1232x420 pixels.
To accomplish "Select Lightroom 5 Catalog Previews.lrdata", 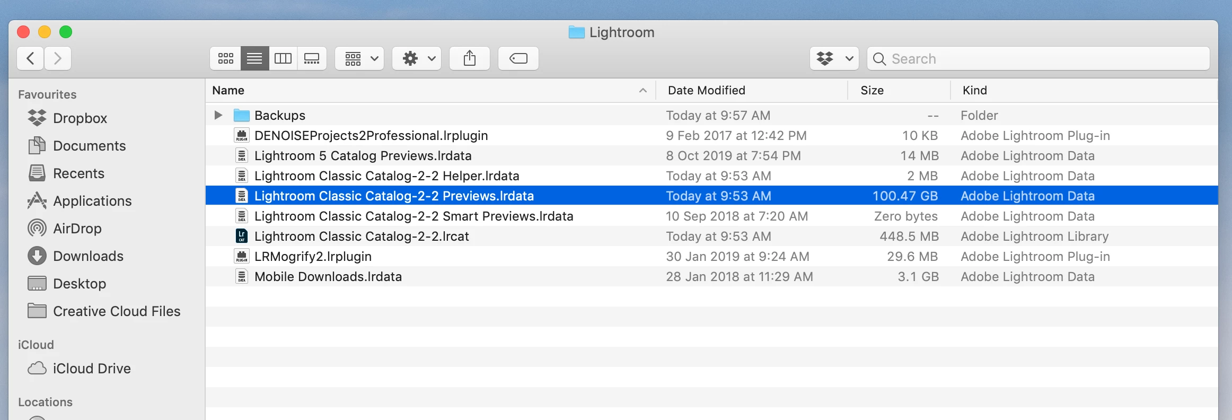I will pos(363,155).
